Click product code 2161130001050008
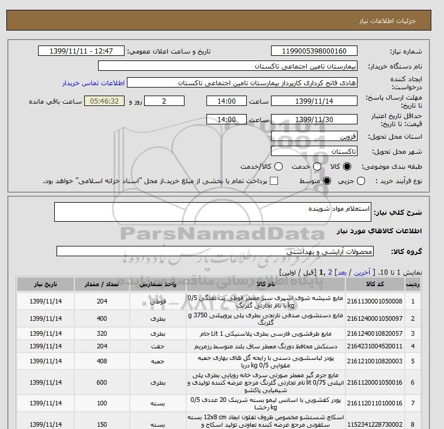444x429 pixels. click(375, 301)
